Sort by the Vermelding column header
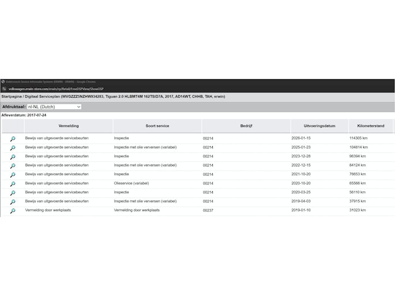 click(69, 126)
